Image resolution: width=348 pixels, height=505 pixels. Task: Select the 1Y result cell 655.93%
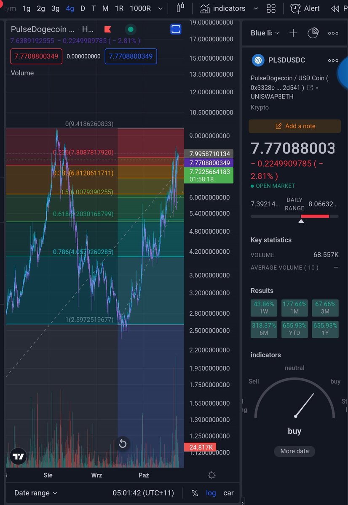point(325,329)
